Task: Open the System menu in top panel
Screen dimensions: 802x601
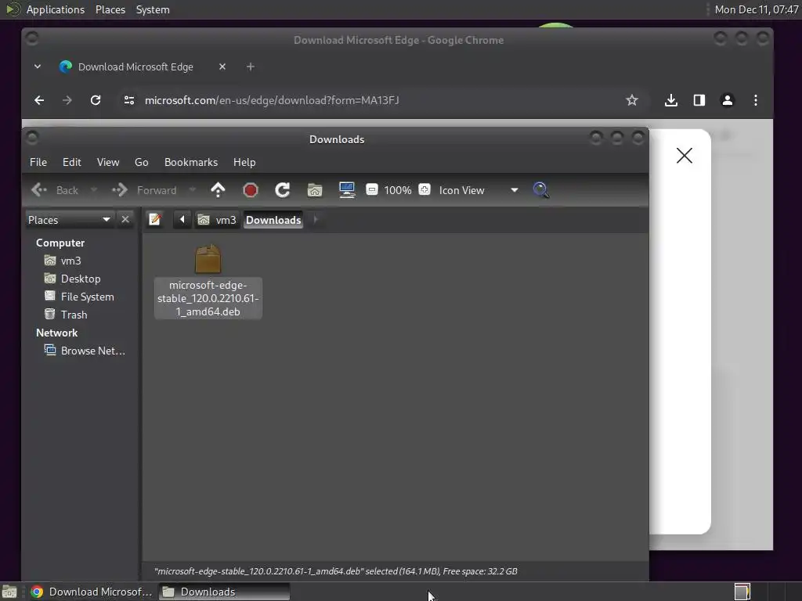Action: [153, 9]
